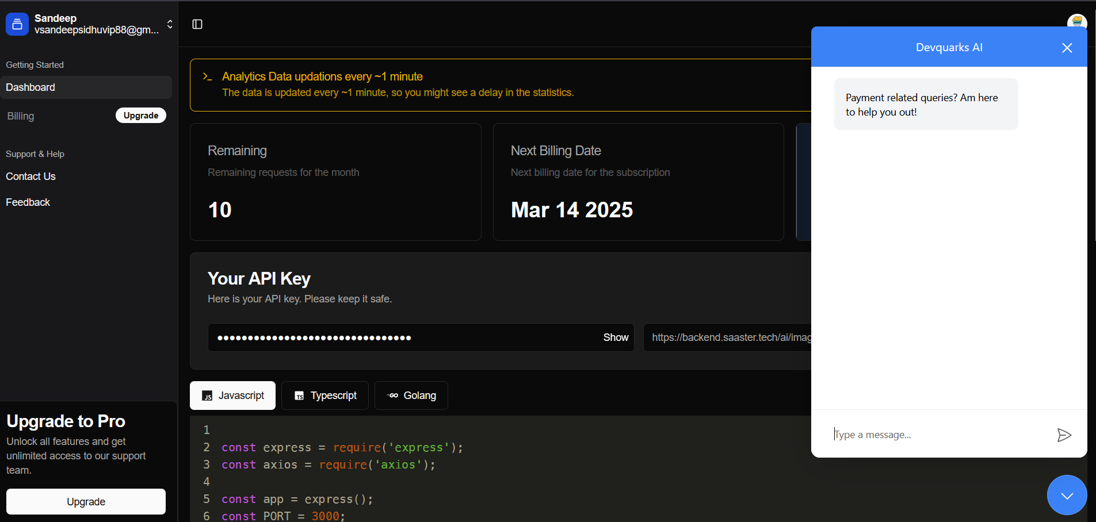Expand the Sandeep account switcher chevron

click(170, 24)
